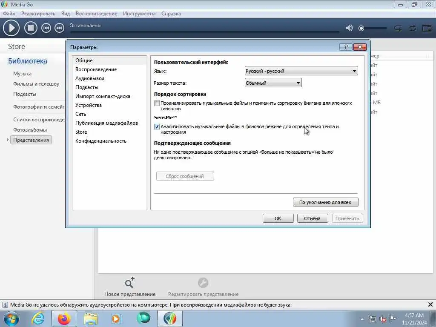
Task: Open Фильмы и телешоу in the sidebar
Action: point(36,84)
